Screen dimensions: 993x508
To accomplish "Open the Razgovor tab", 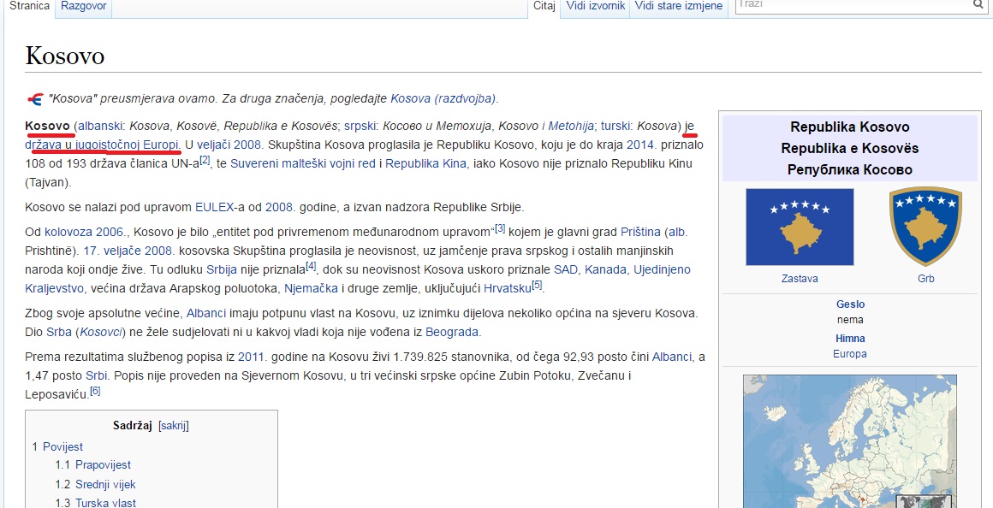I will (84, 6).
